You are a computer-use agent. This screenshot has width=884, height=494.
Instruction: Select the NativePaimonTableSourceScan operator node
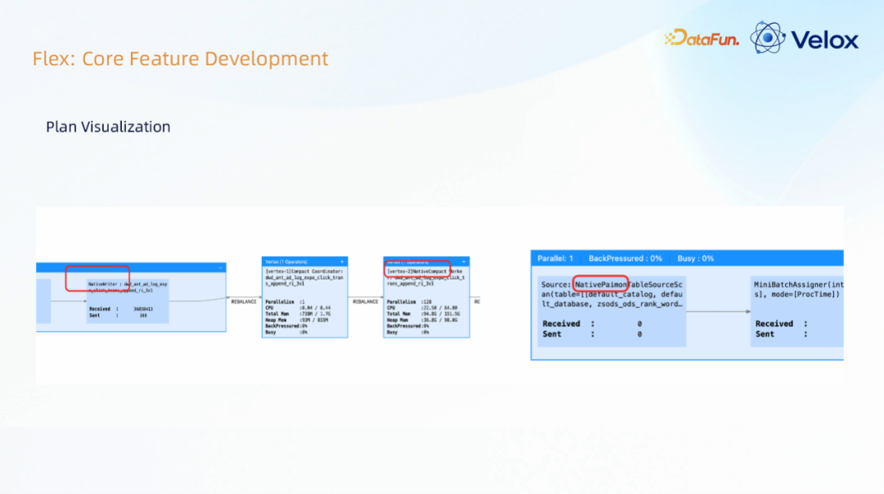611,311
